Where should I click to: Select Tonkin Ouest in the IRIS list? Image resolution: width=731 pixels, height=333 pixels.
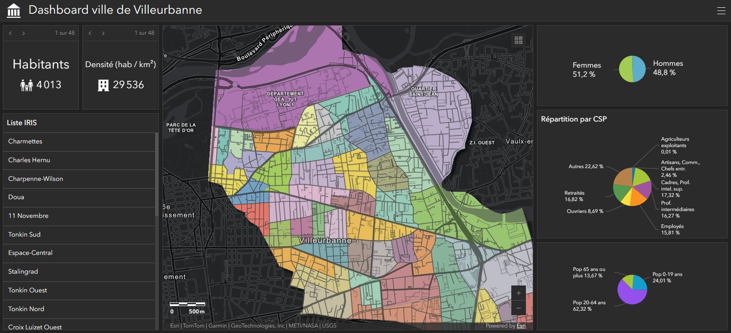pyautogui.click(x=79, y=291)
